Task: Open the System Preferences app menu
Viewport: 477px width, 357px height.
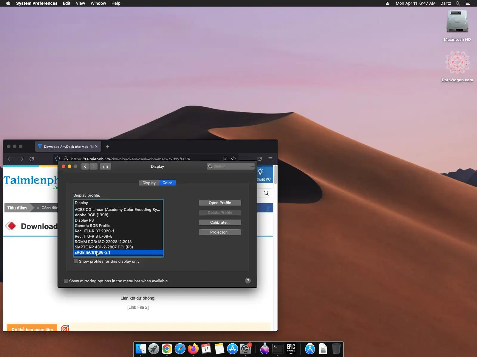Action: point(37,3)
